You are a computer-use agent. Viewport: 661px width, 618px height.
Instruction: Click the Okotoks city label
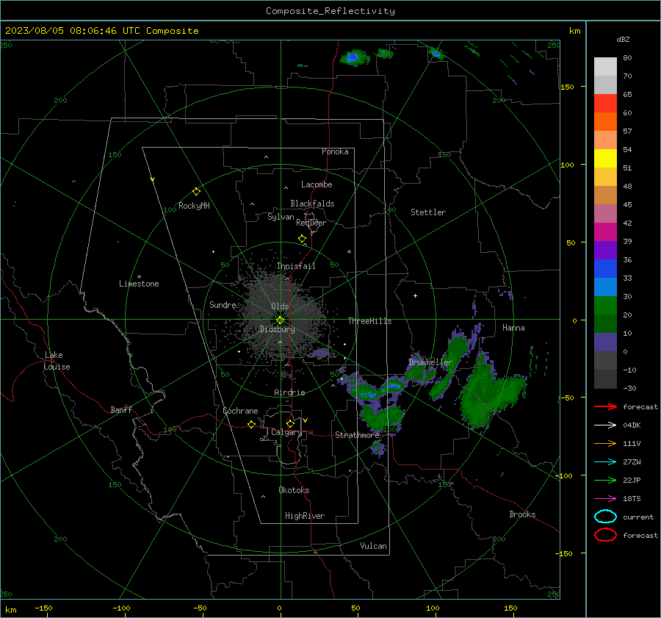click(294, 490)
